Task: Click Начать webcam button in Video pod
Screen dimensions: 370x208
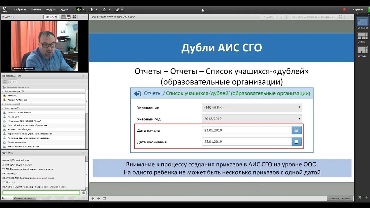Action: 51,17
